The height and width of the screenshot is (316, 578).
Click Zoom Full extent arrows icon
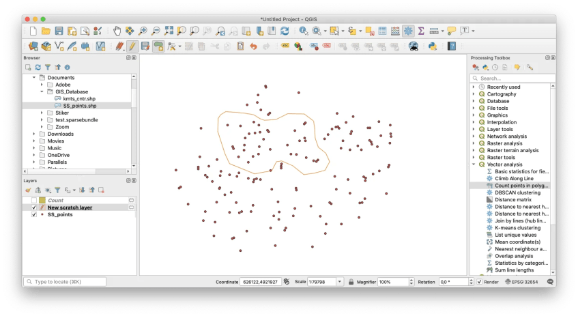(169, 31)
